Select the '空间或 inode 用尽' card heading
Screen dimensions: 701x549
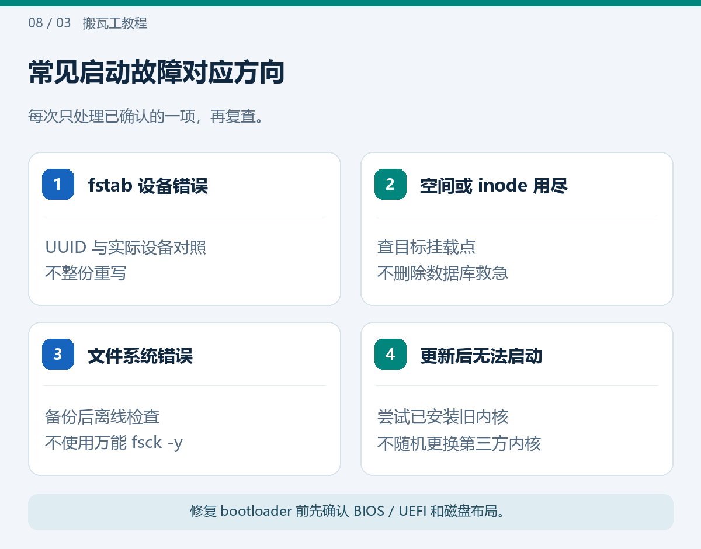click(x=494, y=186)
